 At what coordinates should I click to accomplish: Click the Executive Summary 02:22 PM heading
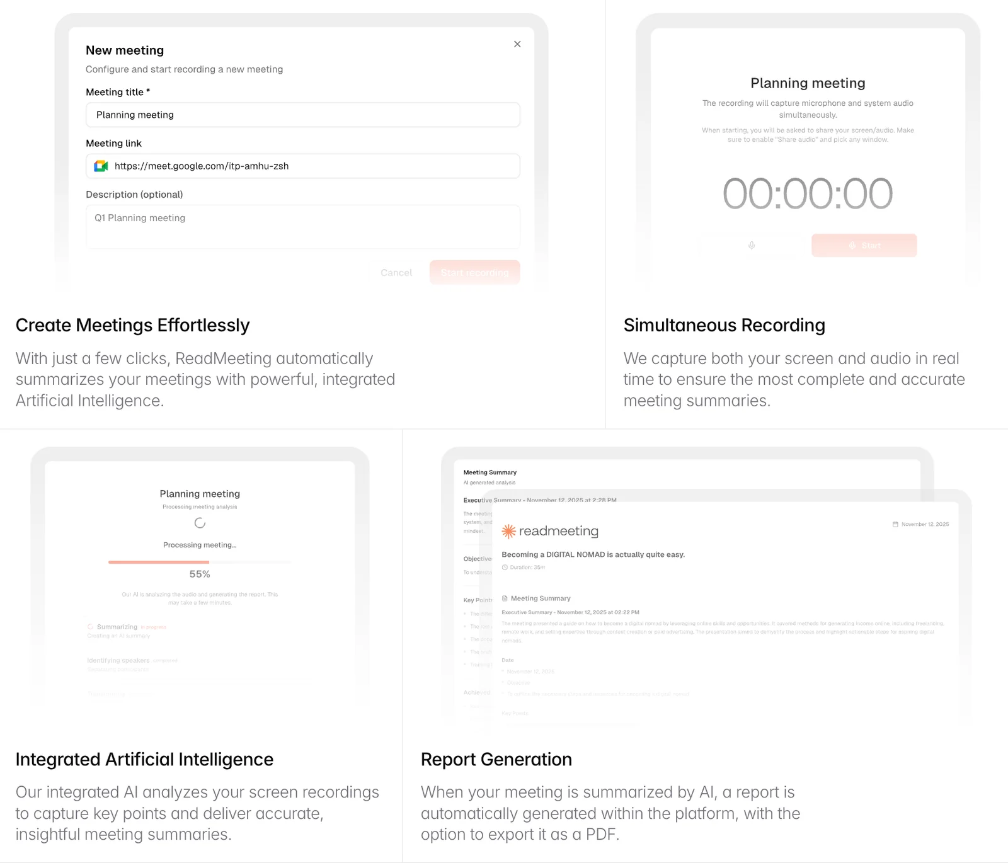pos(570,612)
